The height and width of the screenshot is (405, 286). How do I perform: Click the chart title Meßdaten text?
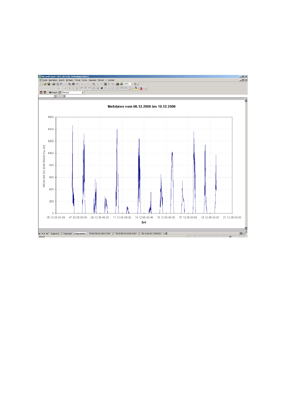pos(142,106)
